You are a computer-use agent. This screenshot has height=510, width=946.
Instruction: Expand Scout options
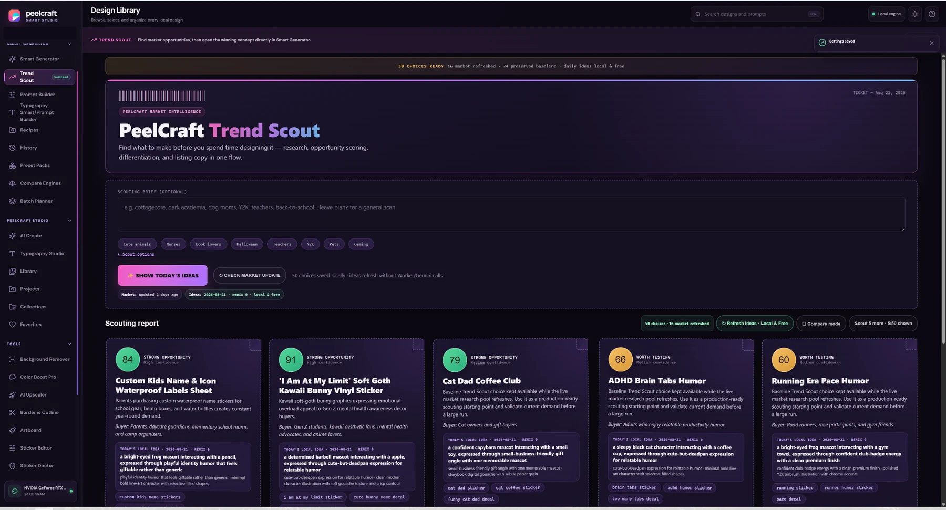(x=136, y=254)
